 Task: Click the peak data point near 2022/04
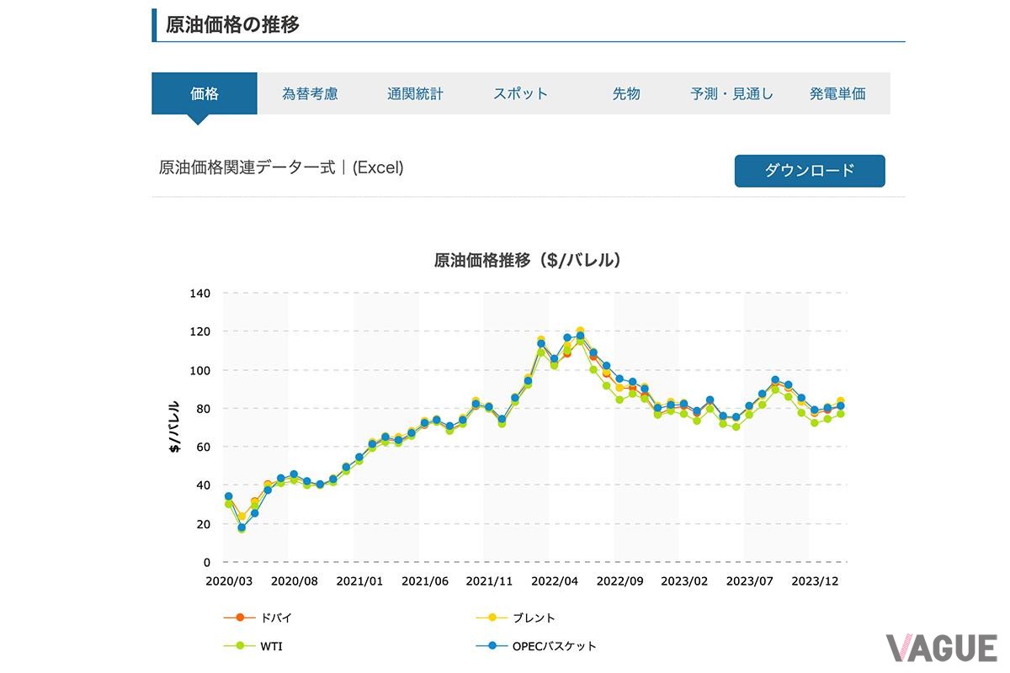[580, 330]
